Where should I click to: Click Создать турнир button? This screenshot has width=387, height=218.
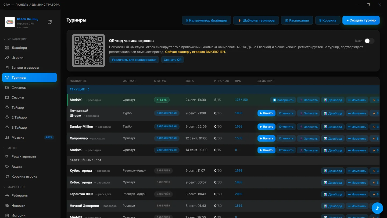[x=361, y=20]
